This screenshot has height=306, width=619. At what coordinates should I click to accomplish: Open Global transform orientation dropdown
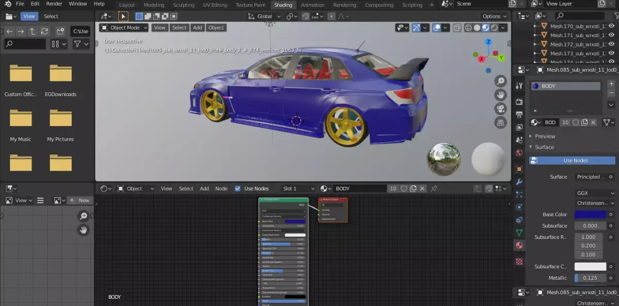pos(265,17)
